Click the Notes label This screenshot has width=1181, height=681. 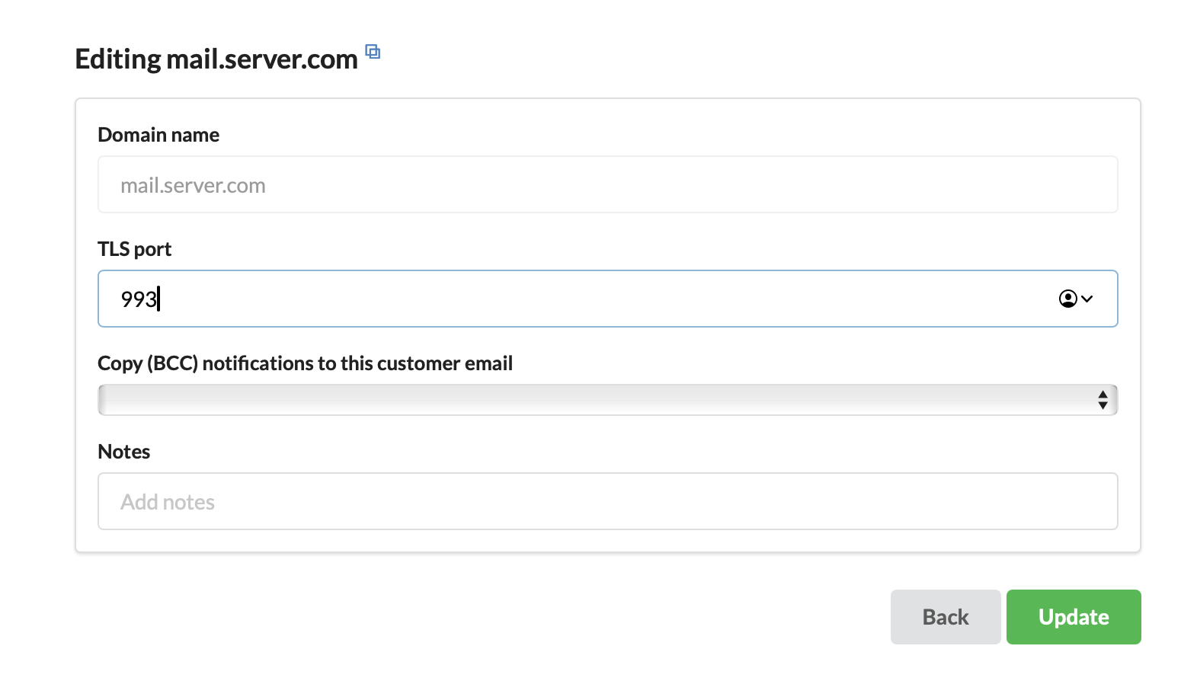124,452
